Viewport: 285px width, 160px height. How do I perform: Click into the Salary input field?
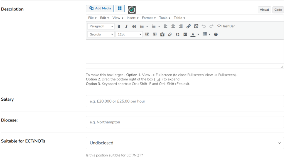pyautogui.click(x=185, y=101)
